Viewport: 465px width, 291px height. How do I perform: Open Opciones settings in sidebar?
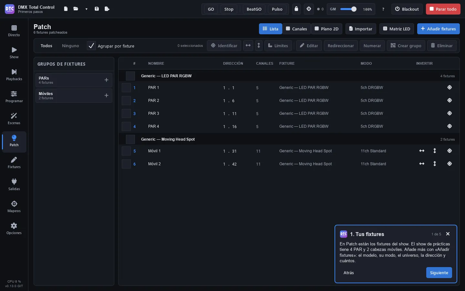coord(14,229)
